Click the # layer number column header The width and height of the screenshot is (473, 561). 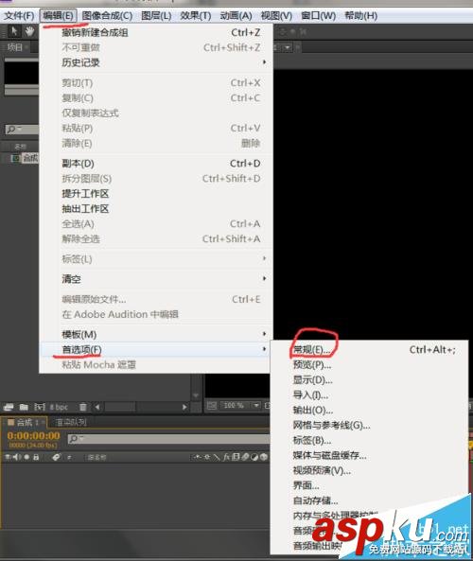pyautogui.click(x=69, y=457)
